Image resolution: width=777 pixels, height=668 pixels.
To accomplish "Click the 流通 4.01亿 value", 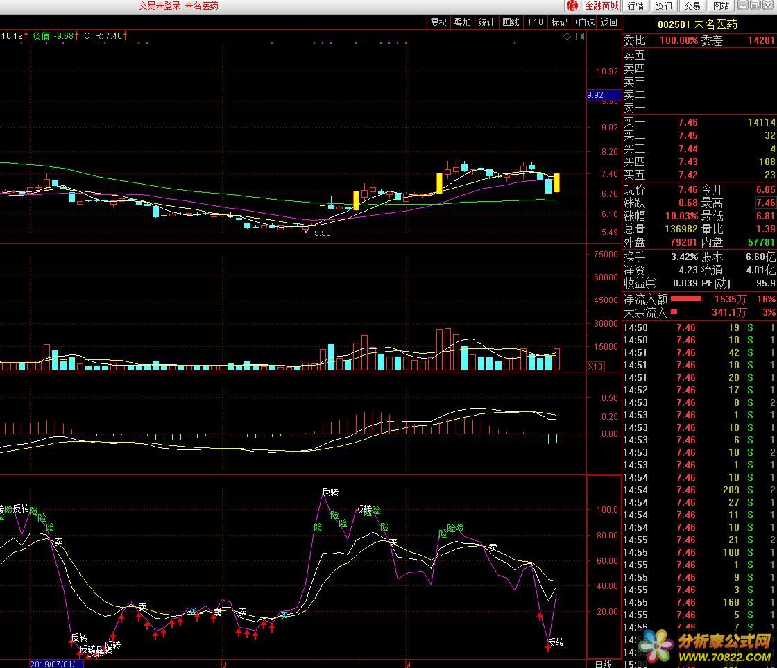I will coord(760,271).
